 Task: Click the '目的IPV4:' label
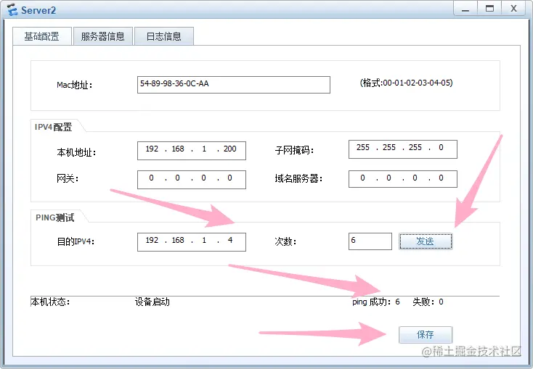76,241
